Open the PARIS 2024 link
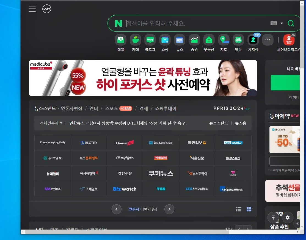Screen dimensions: 306x240 231,108
